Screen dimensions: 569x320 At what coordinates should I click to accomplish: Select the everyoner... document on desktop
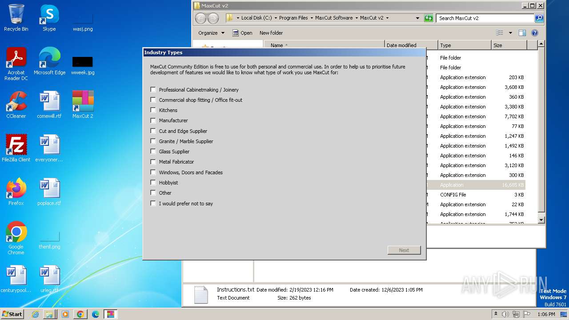[49, 148]
